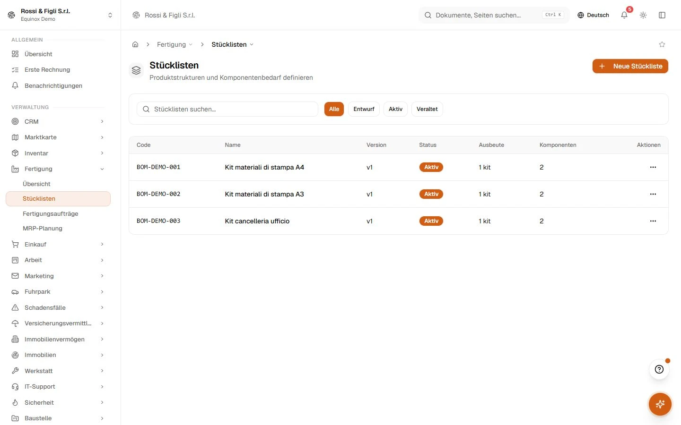Select the Alle filter
681x425 pixels.
334,109
